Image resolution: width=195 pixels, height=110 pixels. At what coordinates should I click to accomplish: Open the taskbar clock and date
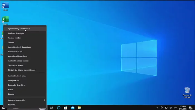coord(183,108)
